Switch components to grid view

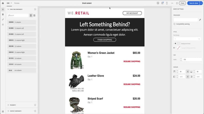point(34,15)
